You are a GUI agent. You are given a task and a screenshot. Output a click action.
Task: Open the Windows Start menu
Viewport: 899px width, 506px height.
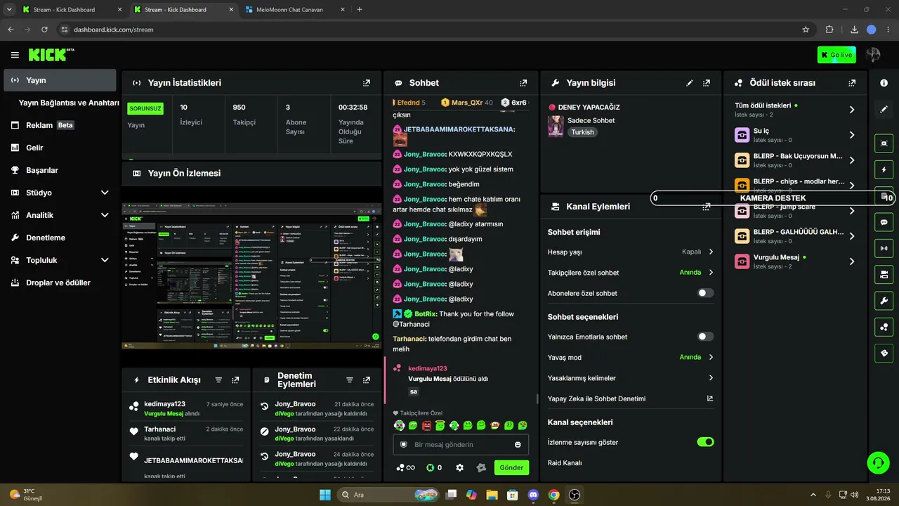pyautogui.click(x=325, y=495)
